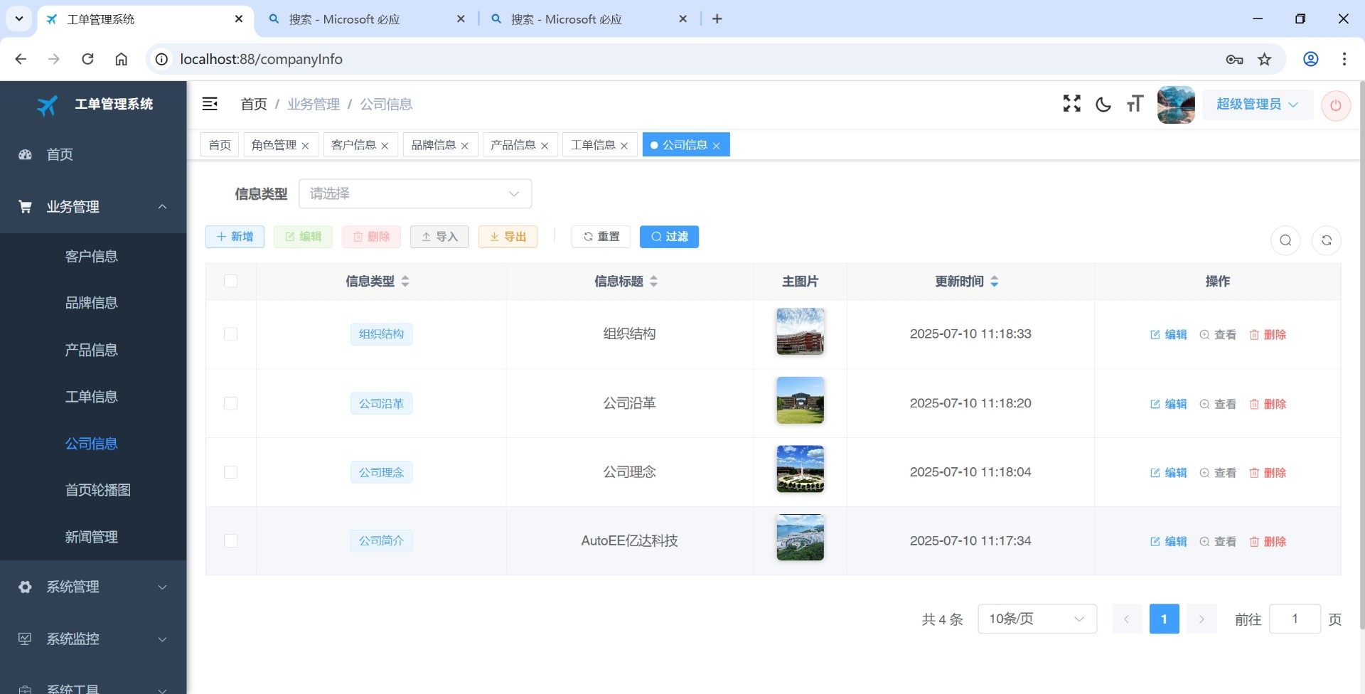Open 首页轮播图 in the sidebar
The height and width of the screenshot is (694, 1365).
tap(98, 490)
